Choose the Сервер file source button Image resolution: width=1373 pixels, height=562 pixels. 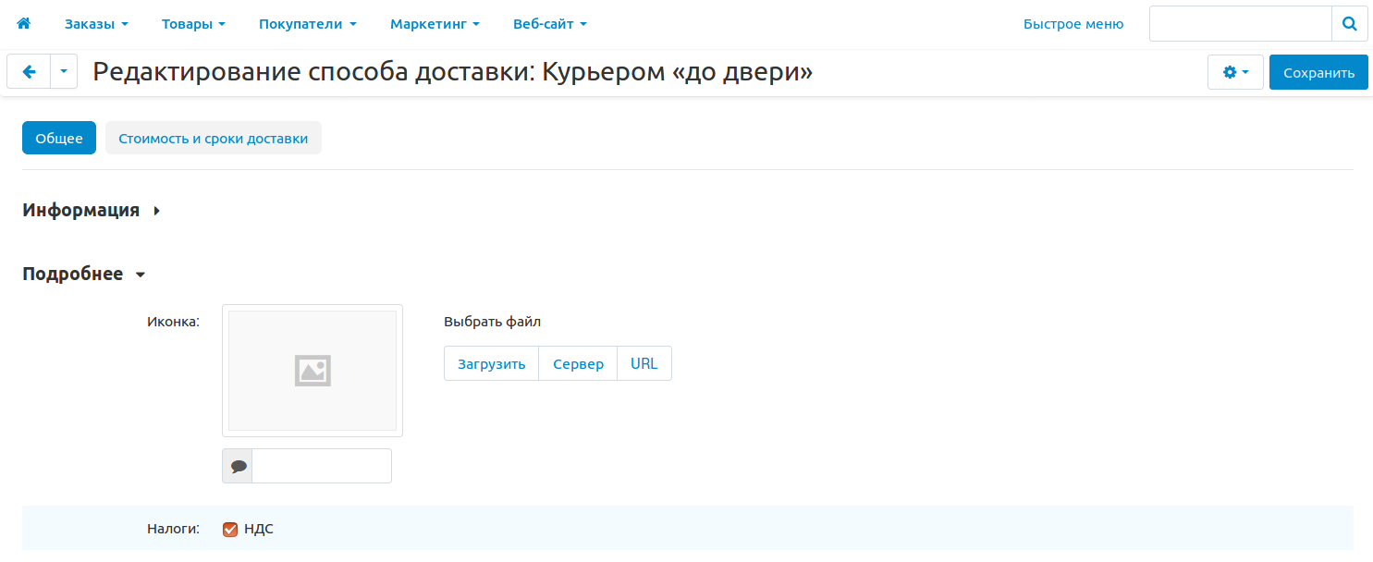coord(578,363)
